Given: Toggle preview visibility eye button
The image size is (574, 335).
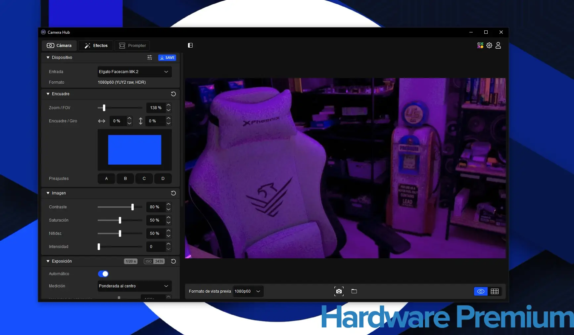Looking at the screenshot, I should (481, 291).
